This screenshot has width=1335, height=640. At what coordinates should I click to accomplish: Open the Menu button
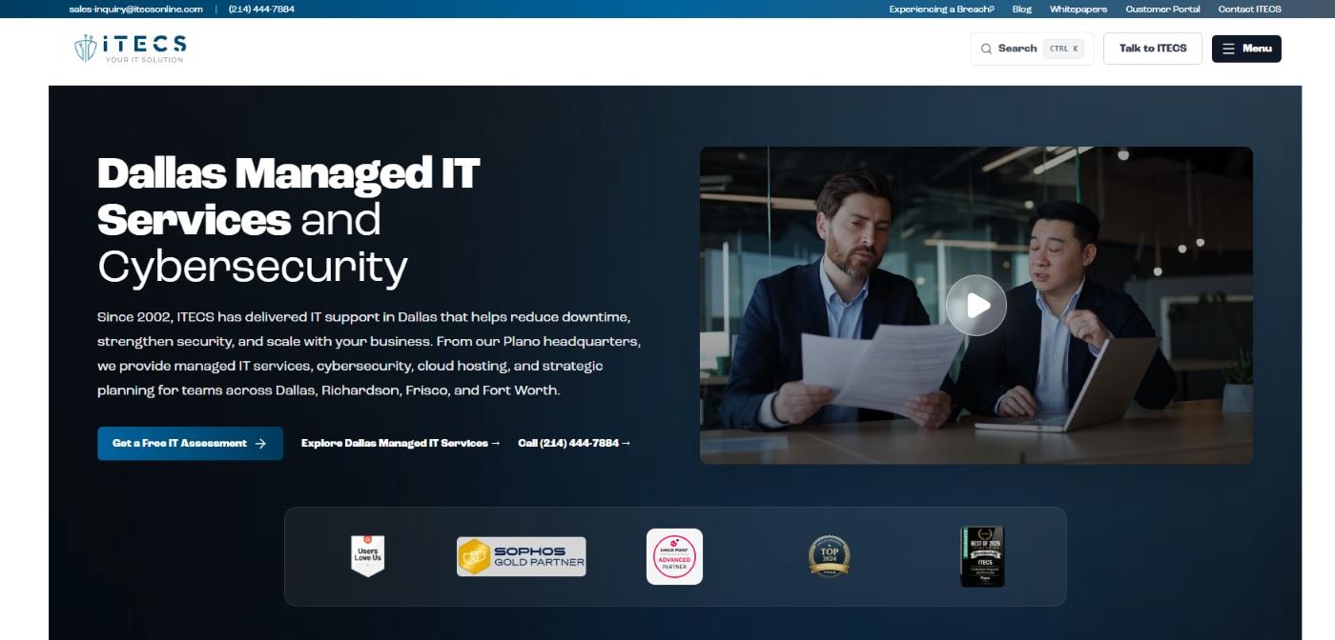(x=1246, y=49)
